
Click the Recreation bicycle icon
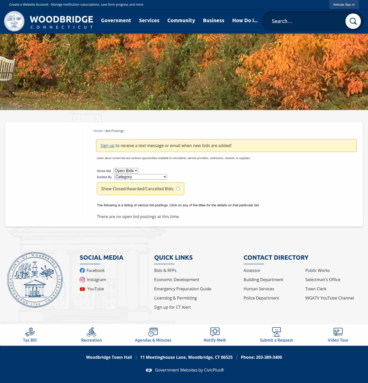coord(91,332)
